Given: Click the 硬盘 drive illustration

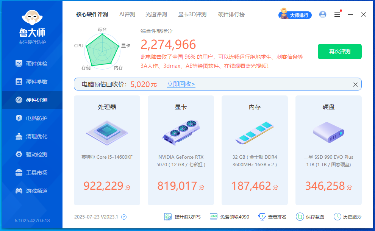Looking at the screenshot, I should click(329, 132).
